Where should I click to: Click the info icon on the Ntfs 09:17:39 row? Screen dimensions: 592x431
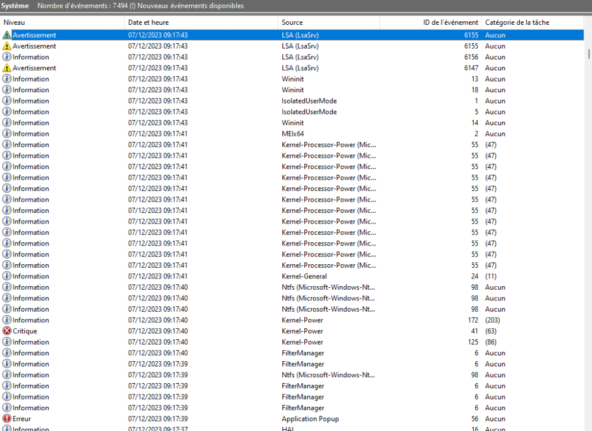click(7, 375)
